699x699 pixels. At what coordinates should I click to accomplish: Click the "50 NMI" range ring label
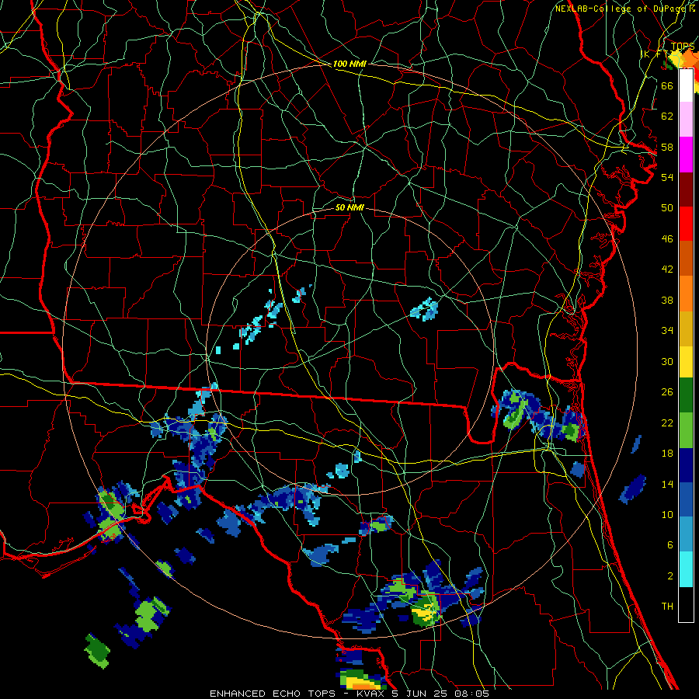[349, 207]
